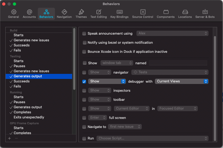Add a new behavior with plus button
Screen dimensions: 223x148
[x=9, y=138]
